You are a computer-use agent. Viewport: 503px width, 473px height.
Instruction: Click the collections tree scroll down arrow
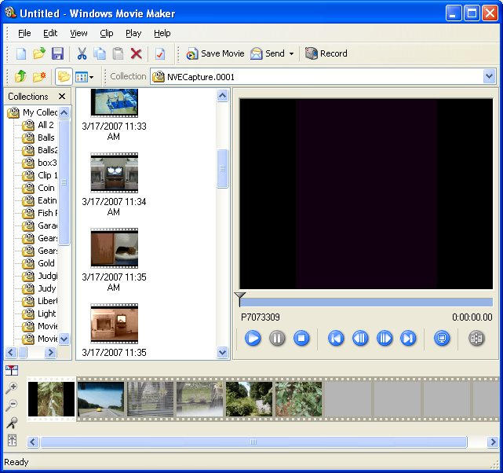pyautogui.click(x=64, y=339)
